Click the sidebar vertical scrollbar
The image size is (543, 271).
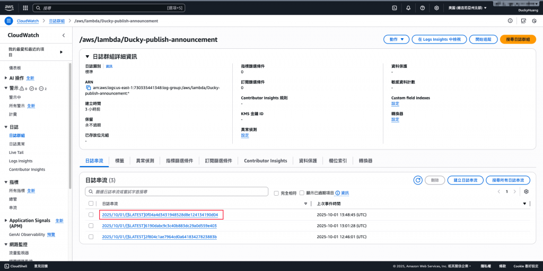coord(71,126)
